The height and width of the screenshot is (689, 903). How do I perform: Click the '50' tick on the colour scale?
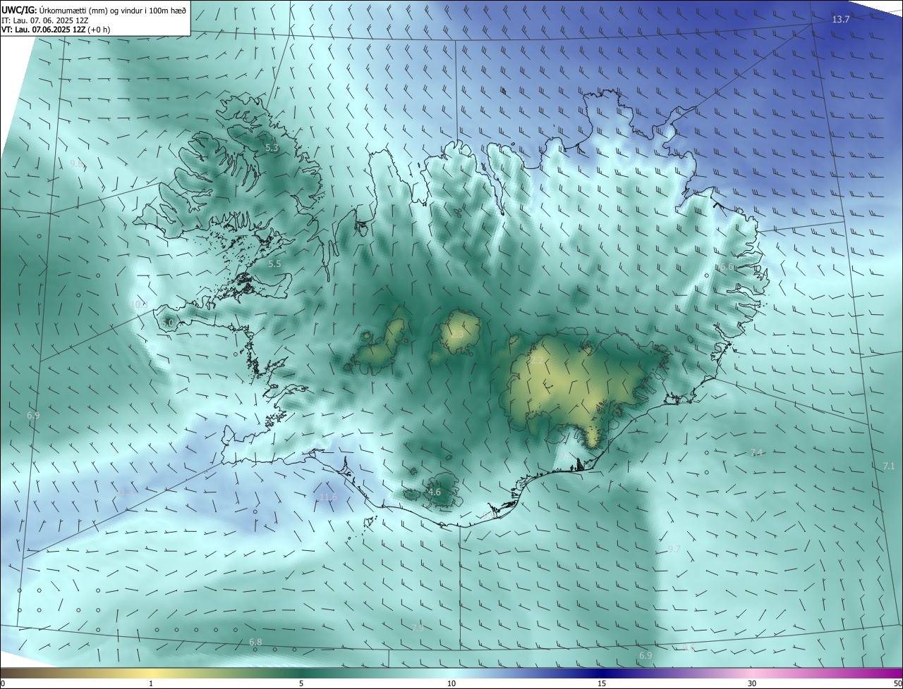[897, 683]
